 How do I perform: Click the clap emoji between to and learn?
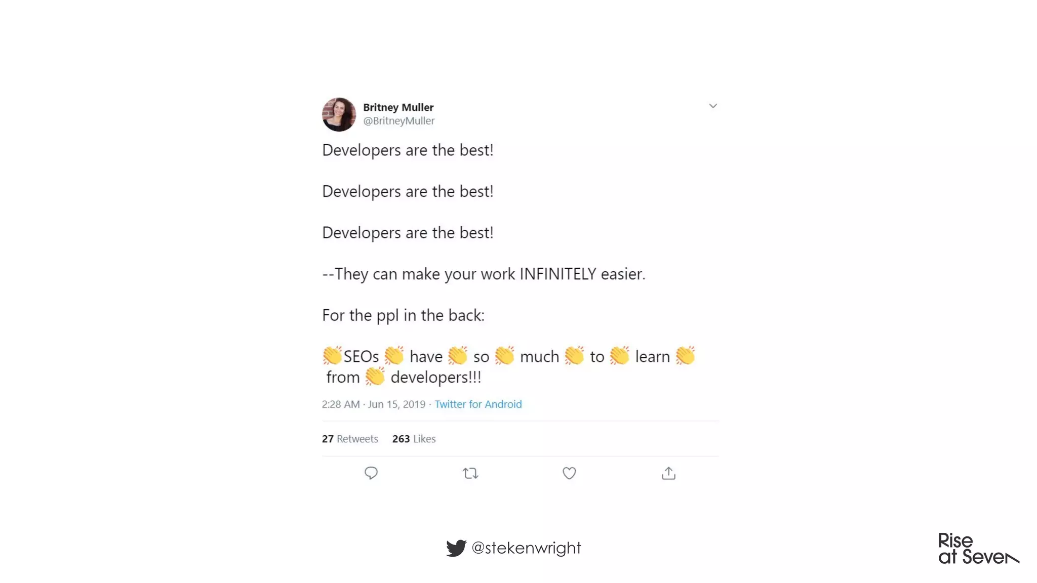pos(620,356)
